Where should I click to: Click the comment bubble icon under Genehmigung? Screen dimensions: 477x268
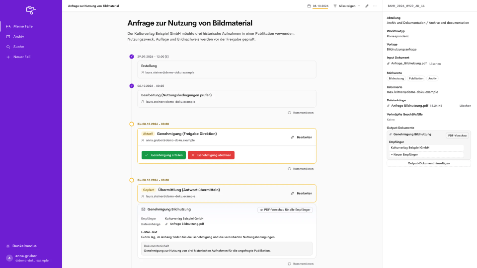point(289,169)
